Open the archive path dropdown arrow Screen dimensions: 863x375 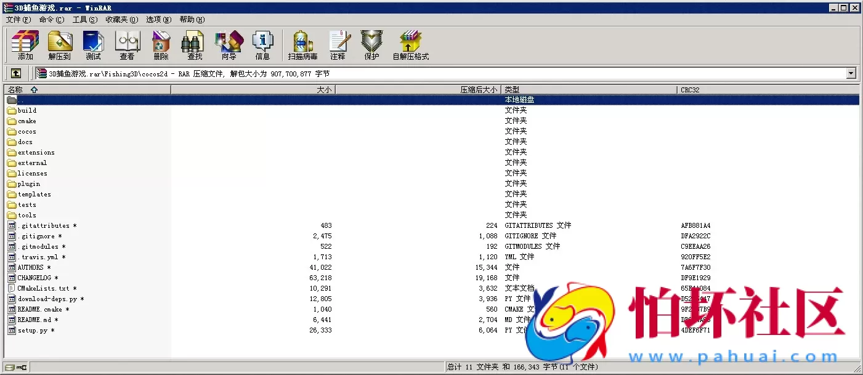point(852,73)
